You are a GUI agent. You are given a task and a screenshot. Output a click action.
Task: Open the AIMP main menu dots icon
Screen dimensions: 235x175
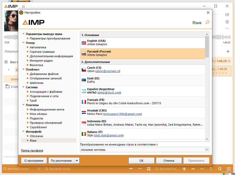(x=24, y=6)
